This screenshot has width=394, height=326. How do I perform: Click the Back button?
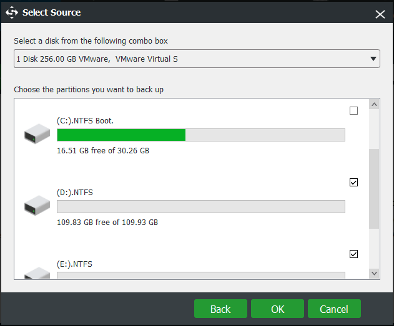click(220, 309)
